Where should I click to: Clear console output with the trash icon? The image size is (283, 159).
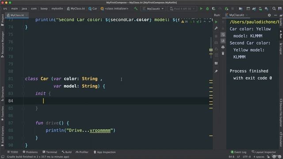pos(223,53)
